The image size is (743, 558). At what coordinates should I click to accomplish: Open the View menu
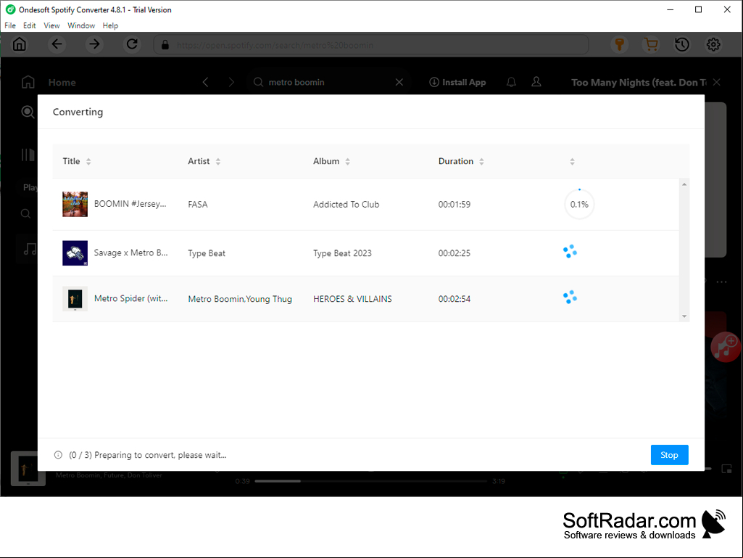[51, 25]
